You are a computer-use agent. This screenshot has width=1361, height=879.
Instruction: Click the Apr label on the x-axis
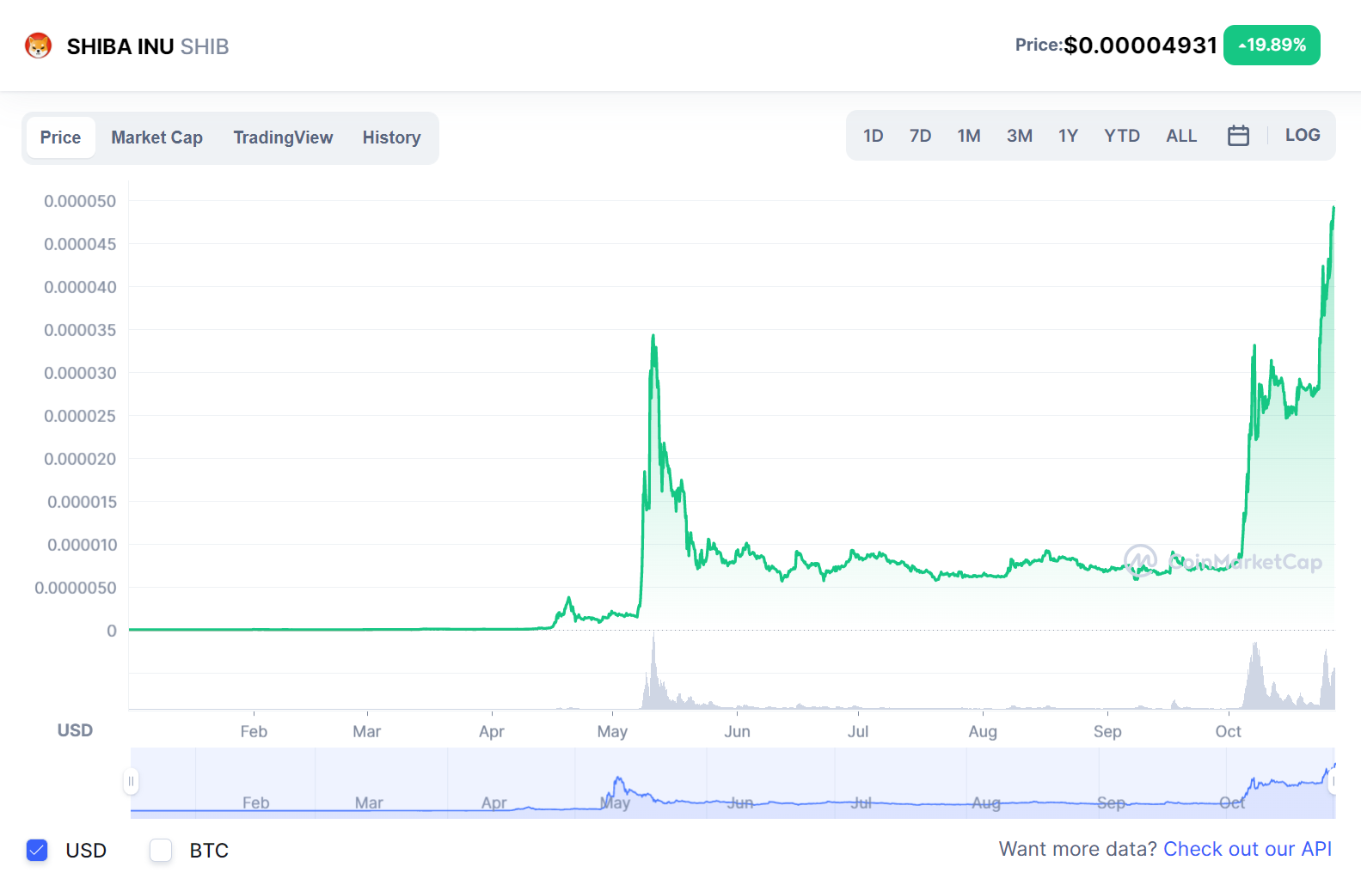491,731
